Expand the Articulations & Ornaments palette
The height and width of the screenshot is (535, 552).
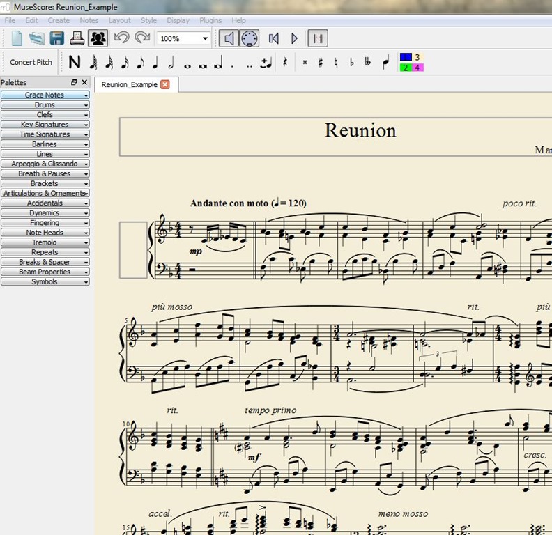(45, 193)
